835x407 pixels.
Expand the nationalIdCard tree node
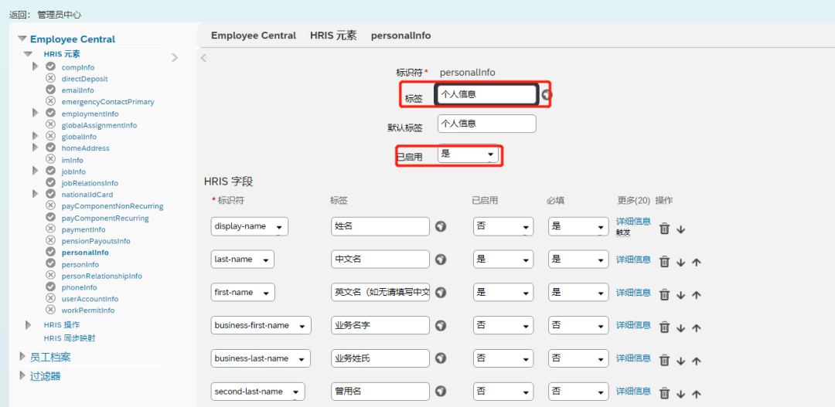35,194
